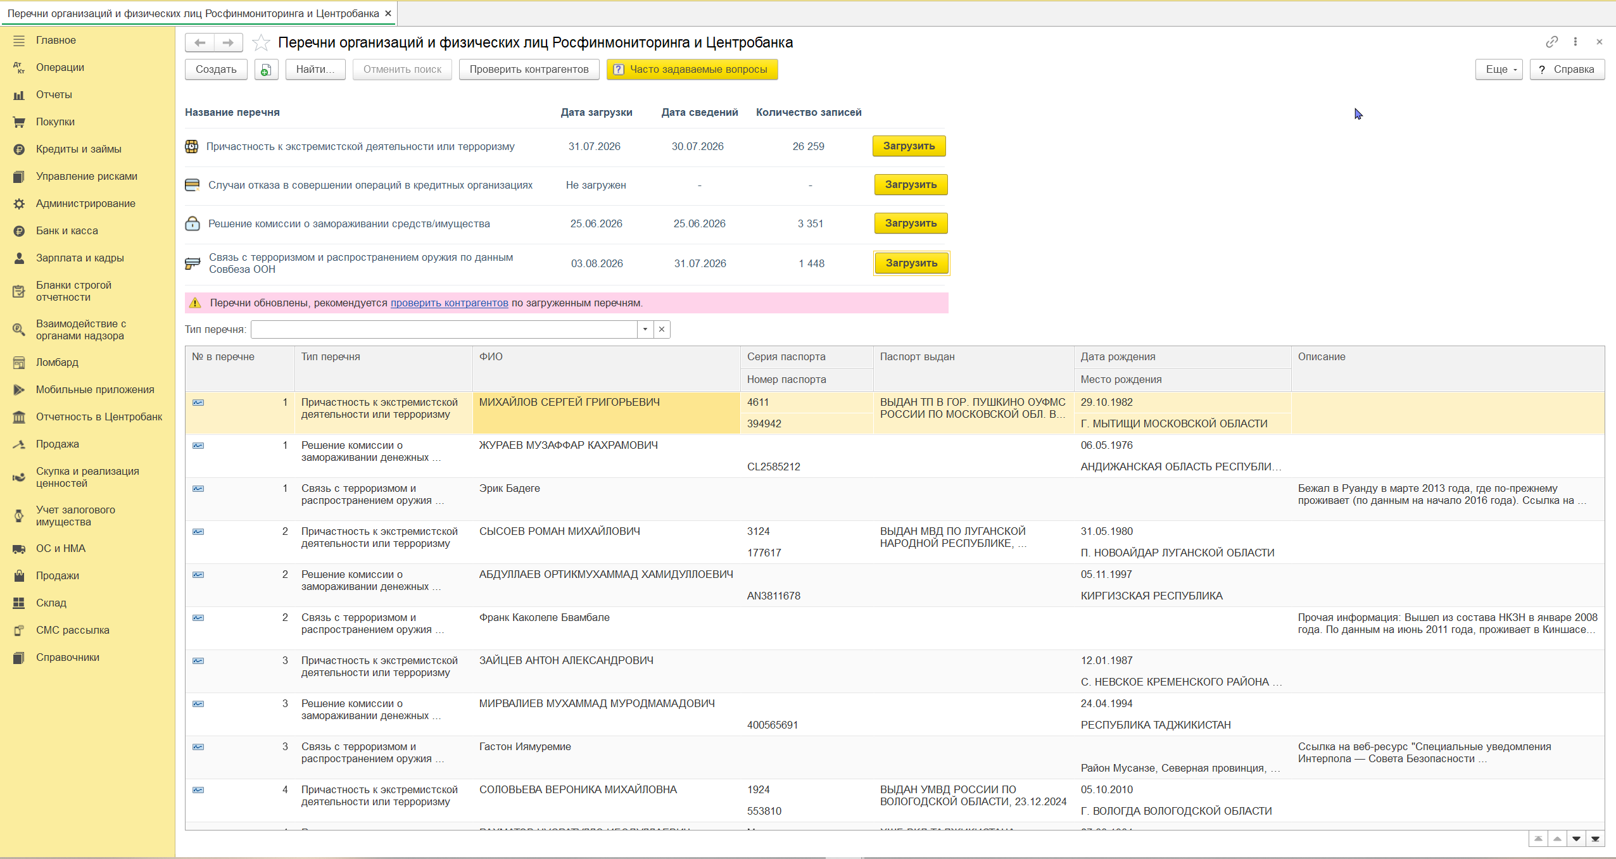Image resolution: width=1616 pixels, height=859 pixels.
Task: Expand the Еще menu
Action: (1499, 70)
